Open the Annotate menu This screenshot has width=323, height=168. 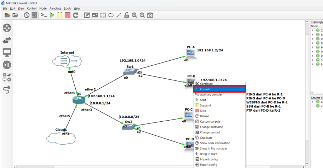(x=55, y=8)
